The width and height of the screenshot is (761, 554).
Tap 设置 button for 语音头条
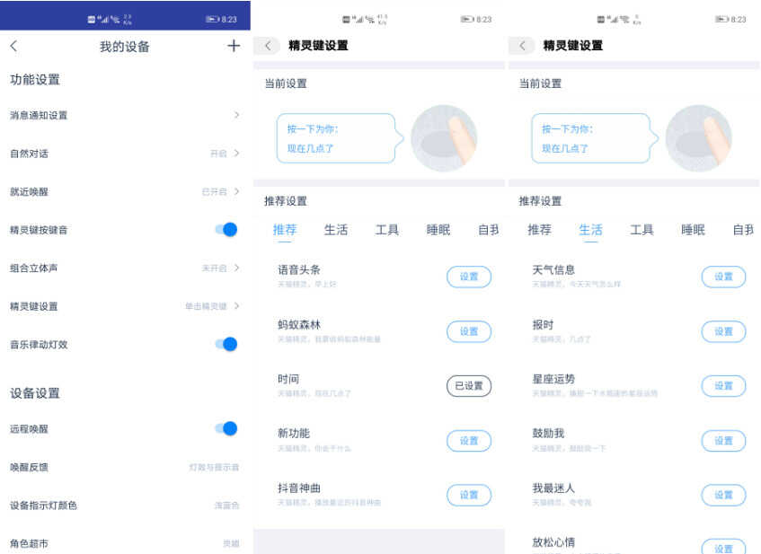[x=469, y=277]
